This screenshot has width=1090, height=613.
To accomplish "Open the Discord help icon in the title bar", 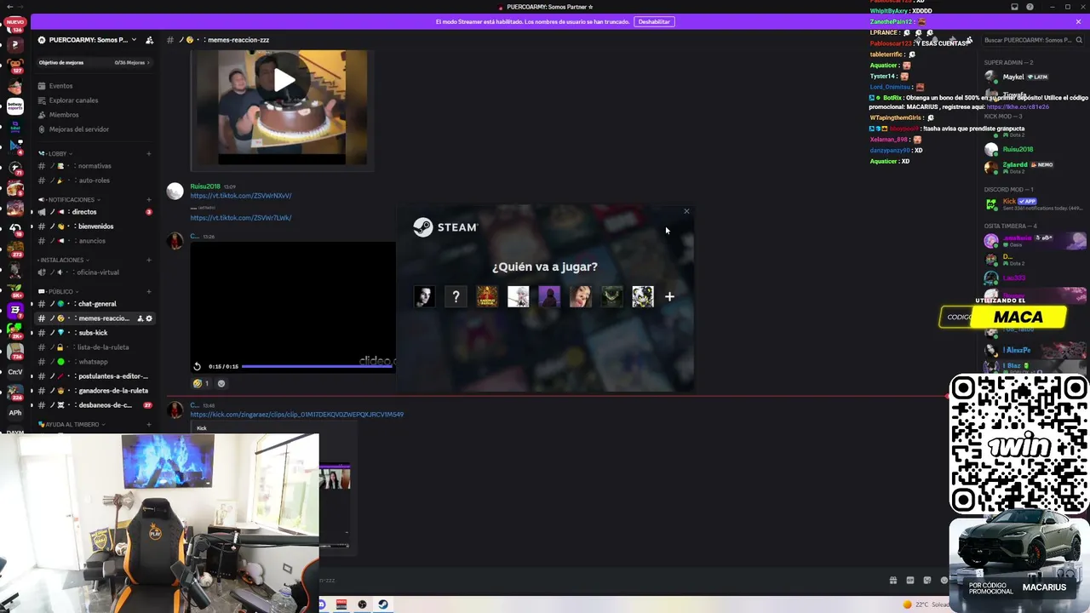I will tap(1030, 7).
